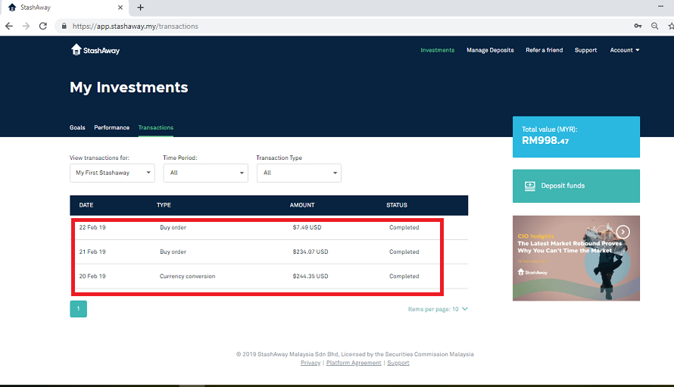Close the StashAway browser tab
The width and height of the screenshot is (674, 387).
tap(120, 8)
